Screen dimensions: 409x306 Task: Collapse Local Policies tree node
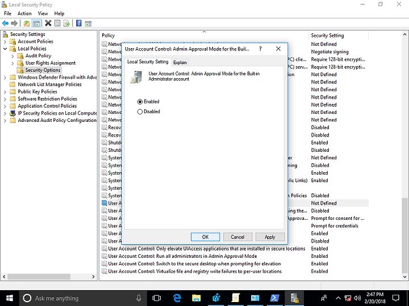click(5, 49)
